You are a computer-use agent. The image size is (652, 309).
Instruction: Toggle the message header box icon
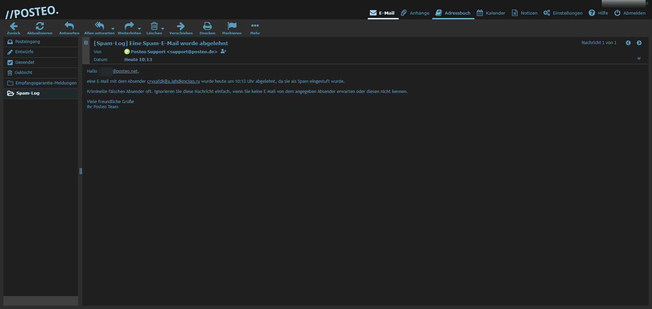click(x=86, y=43)
